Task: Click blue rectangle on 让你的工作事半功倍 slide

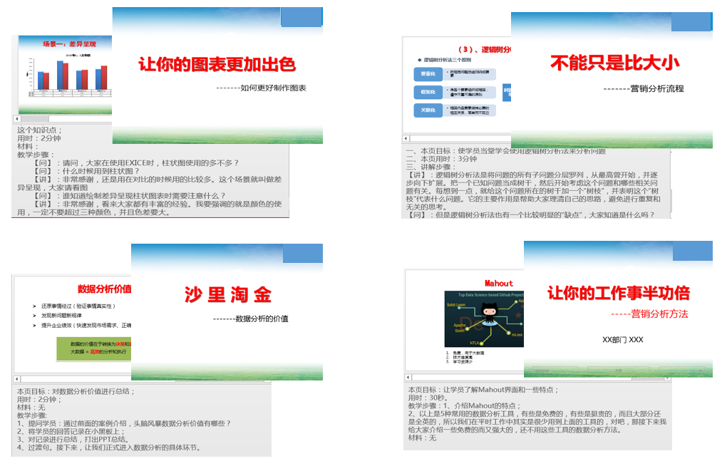Action: pyautogui.click(x=692, y=251)
